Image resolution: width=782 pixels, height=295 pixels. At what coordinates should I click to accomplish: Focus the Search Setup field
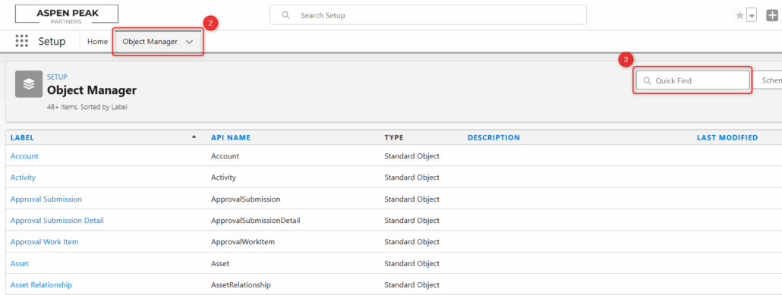tap(428, 15)
